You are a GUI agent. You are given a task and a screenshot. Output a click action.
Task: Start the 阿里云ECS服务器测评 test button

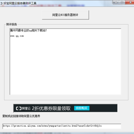coord(66,15)
